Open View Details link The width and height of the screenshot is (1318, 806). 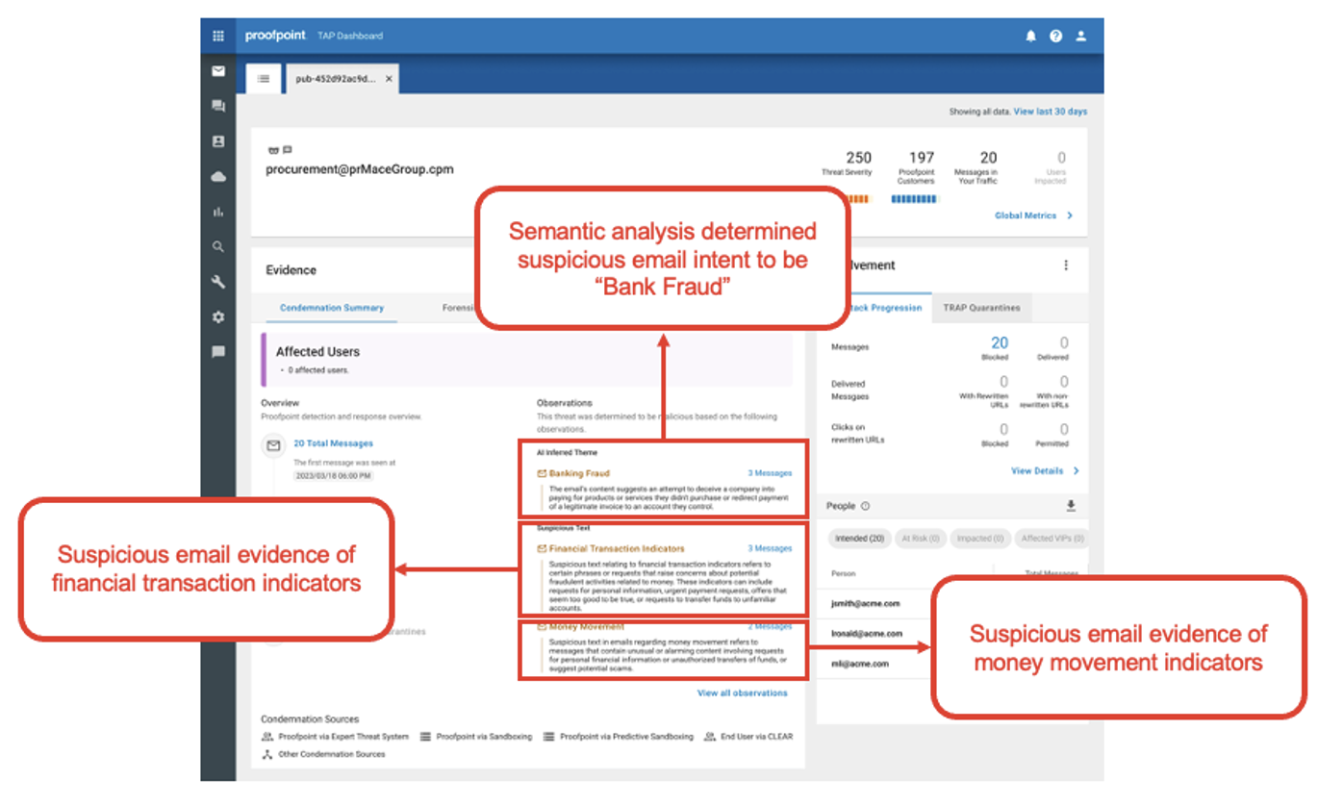(x=1037, y=471)
